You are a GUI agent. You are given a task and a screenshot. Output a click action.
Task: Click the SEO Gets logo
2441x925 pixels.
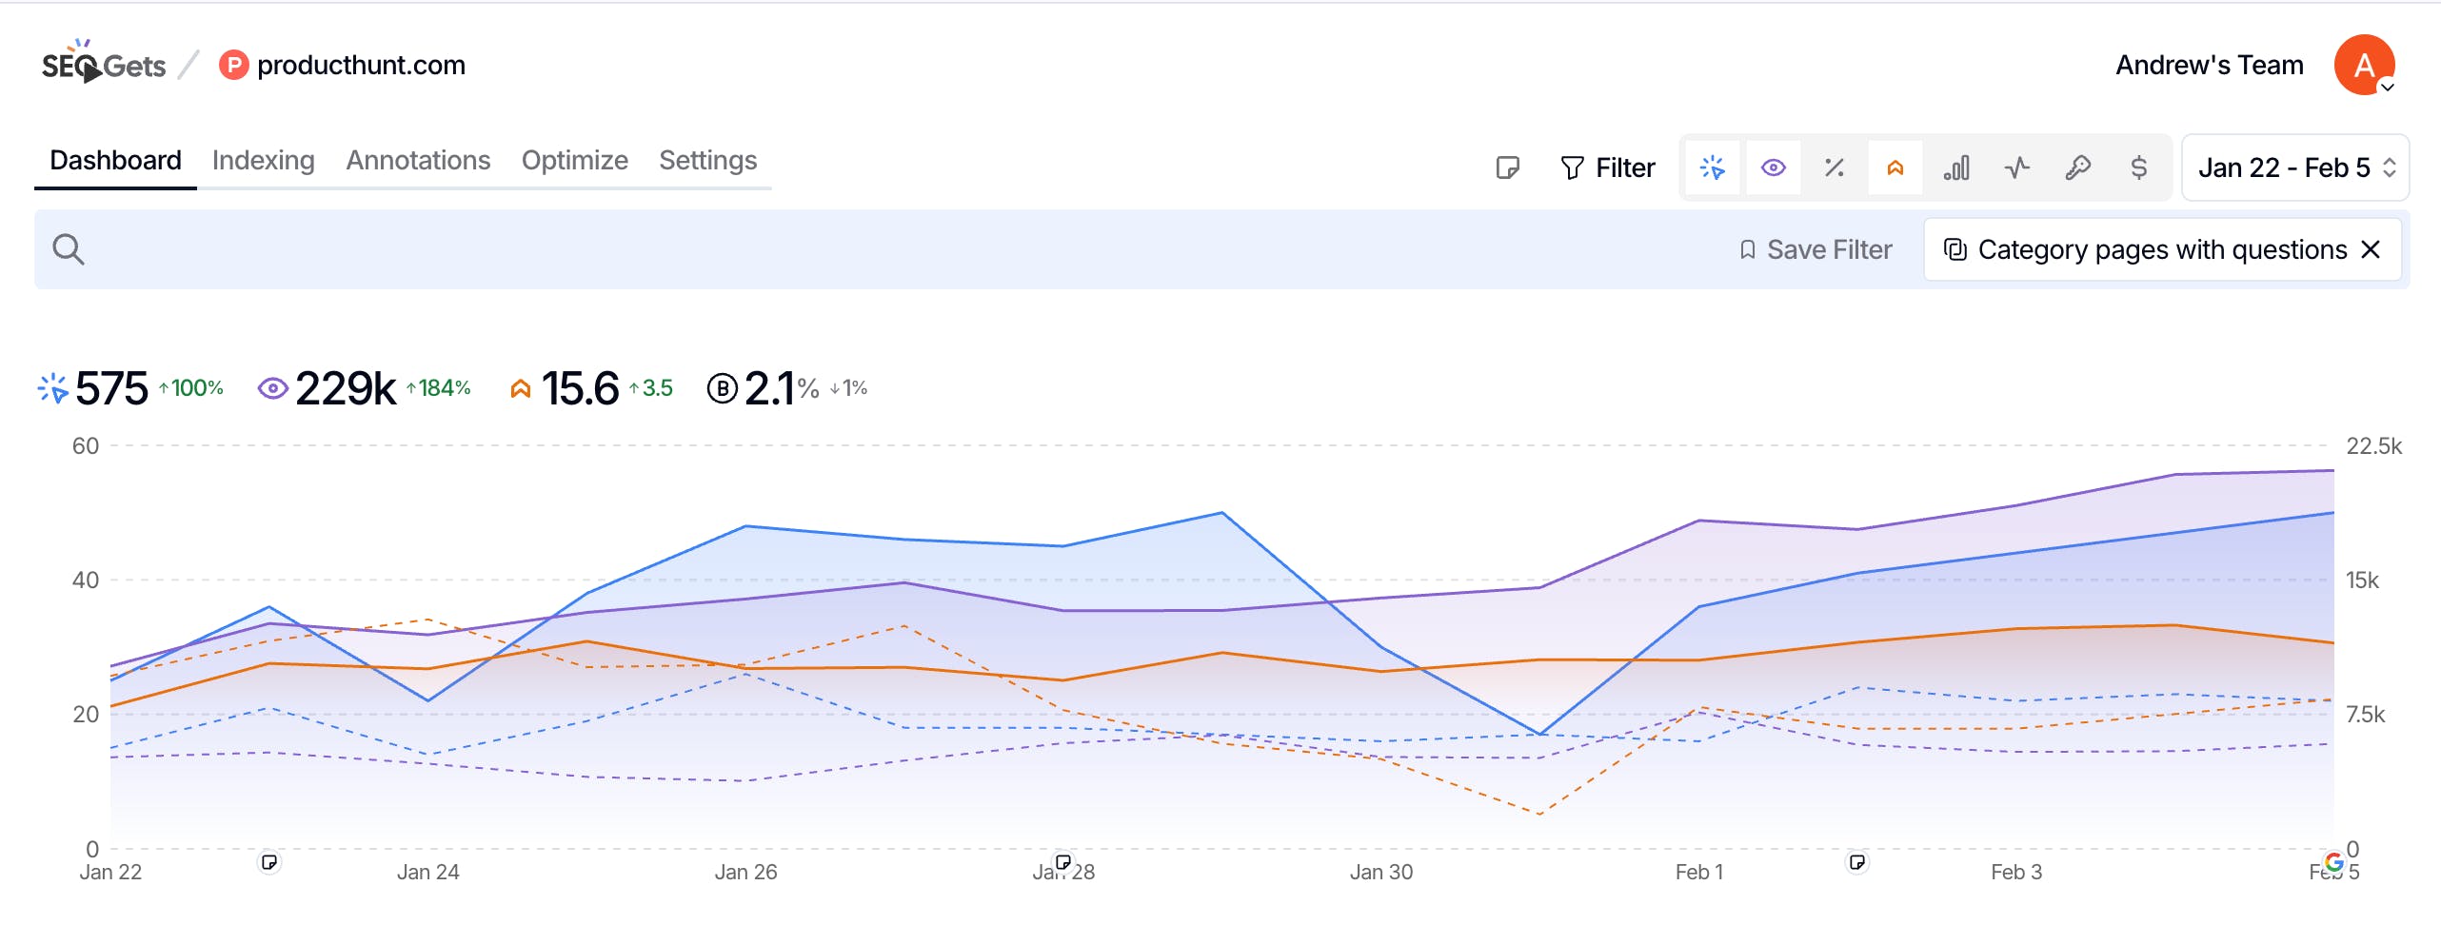103,64
